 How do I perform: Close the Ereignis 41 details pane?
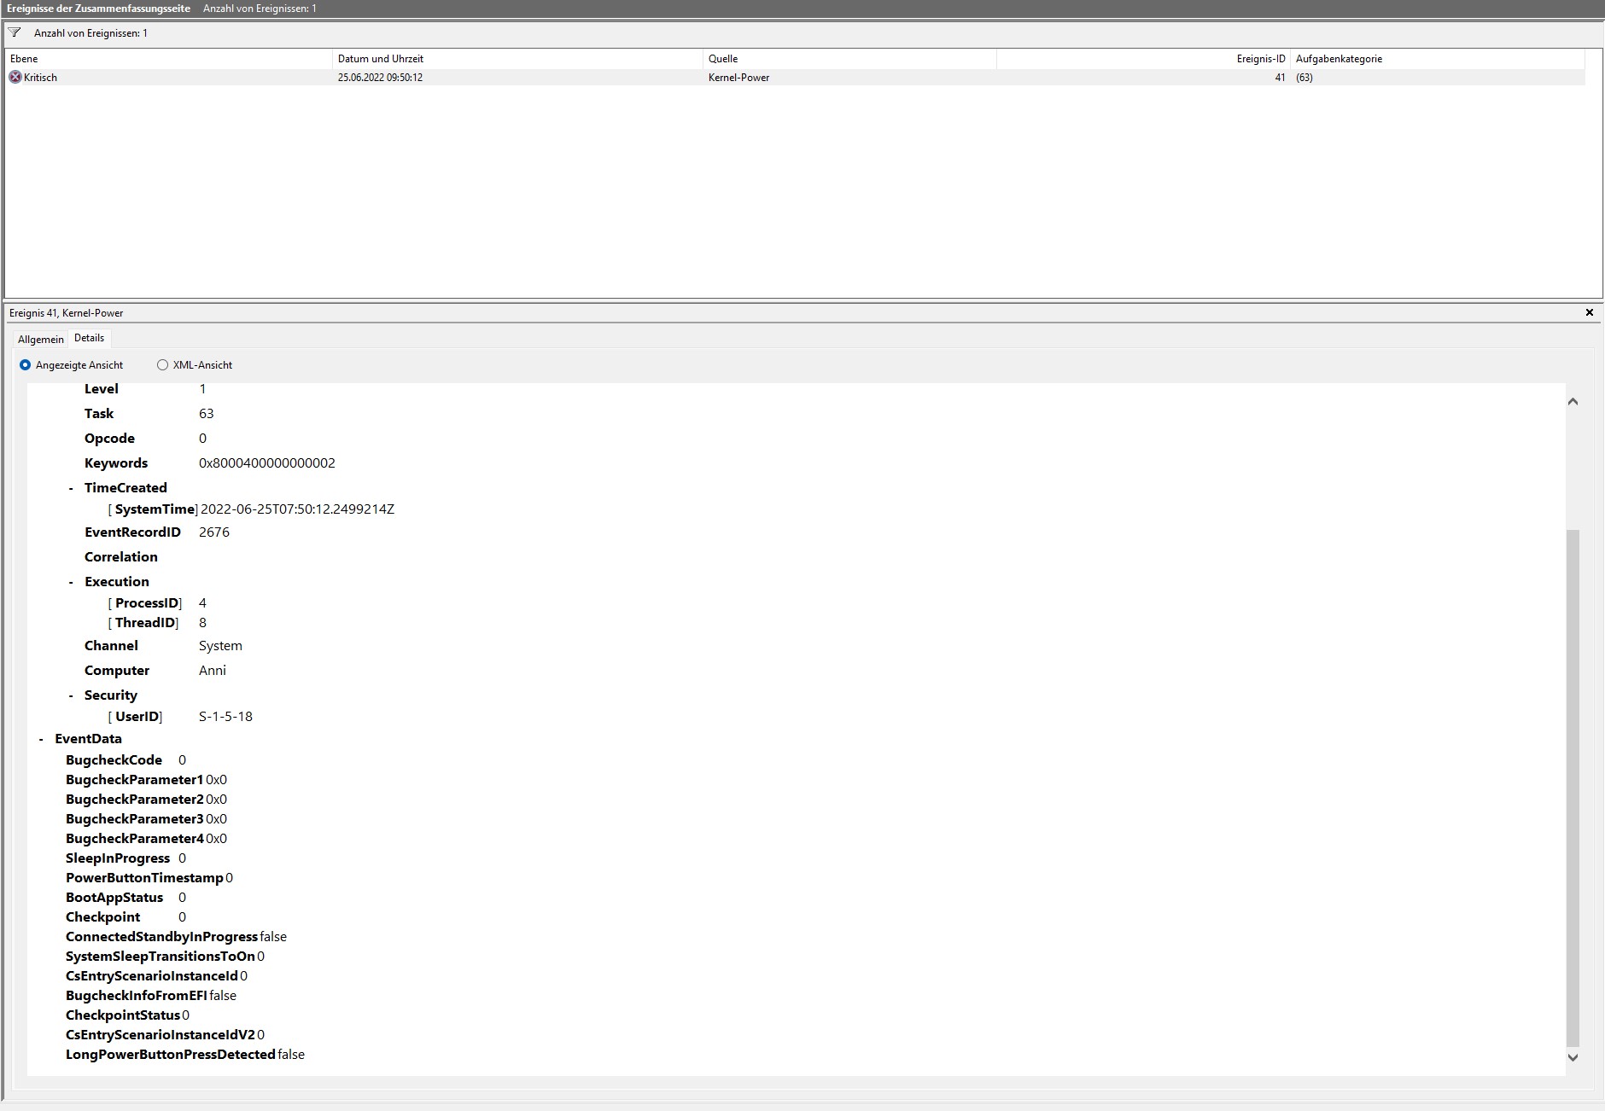click(x=1589, y=313)
